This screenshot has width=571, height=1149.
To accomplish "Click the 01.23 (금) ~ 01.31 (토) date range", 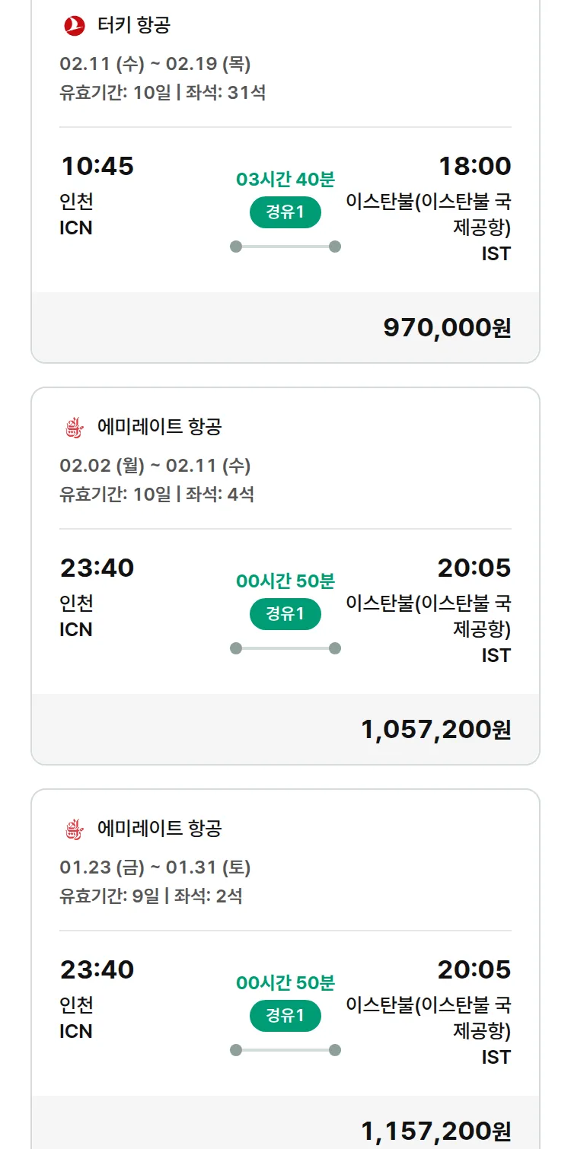I will coord(155,867).
